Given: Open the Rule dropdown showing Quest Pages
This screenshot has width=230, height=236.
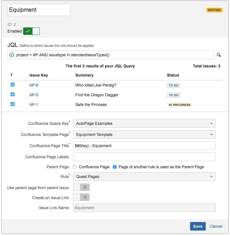Looking at the screenshot, I should click(144, 177).
